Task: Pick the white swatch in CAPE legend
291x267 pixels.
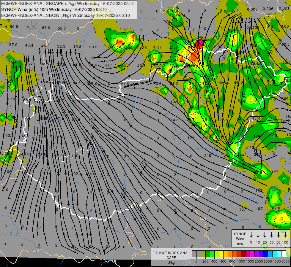Action: coord(284,254)
